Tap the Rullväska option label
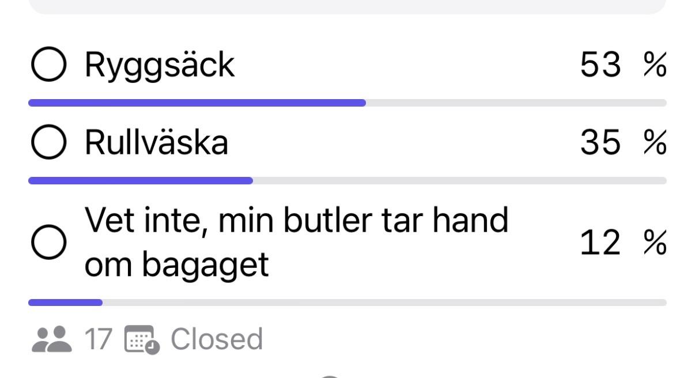 [x=157, y=142]
